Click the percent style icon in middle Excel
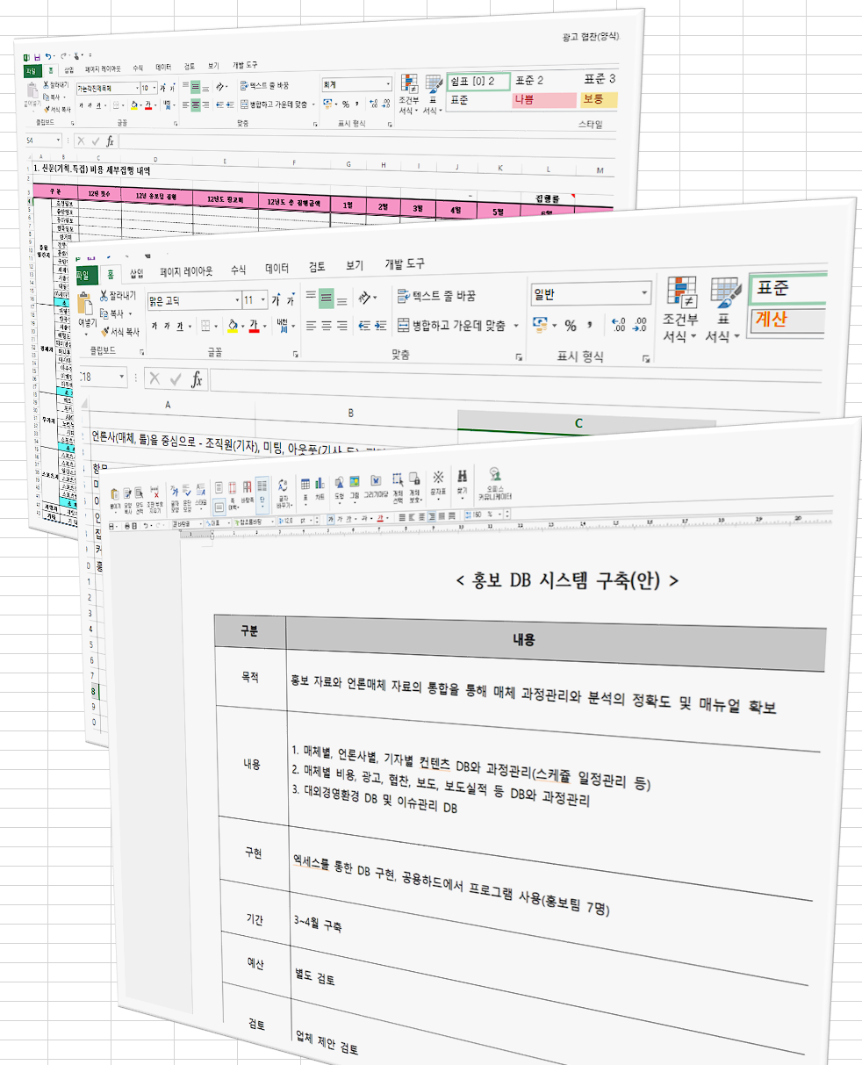The image size is (862, 1065). tap(571, 326)
